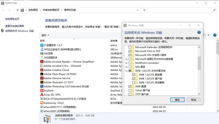Click the Adobe Illustrator CC 2017 icon

[42, 82]
